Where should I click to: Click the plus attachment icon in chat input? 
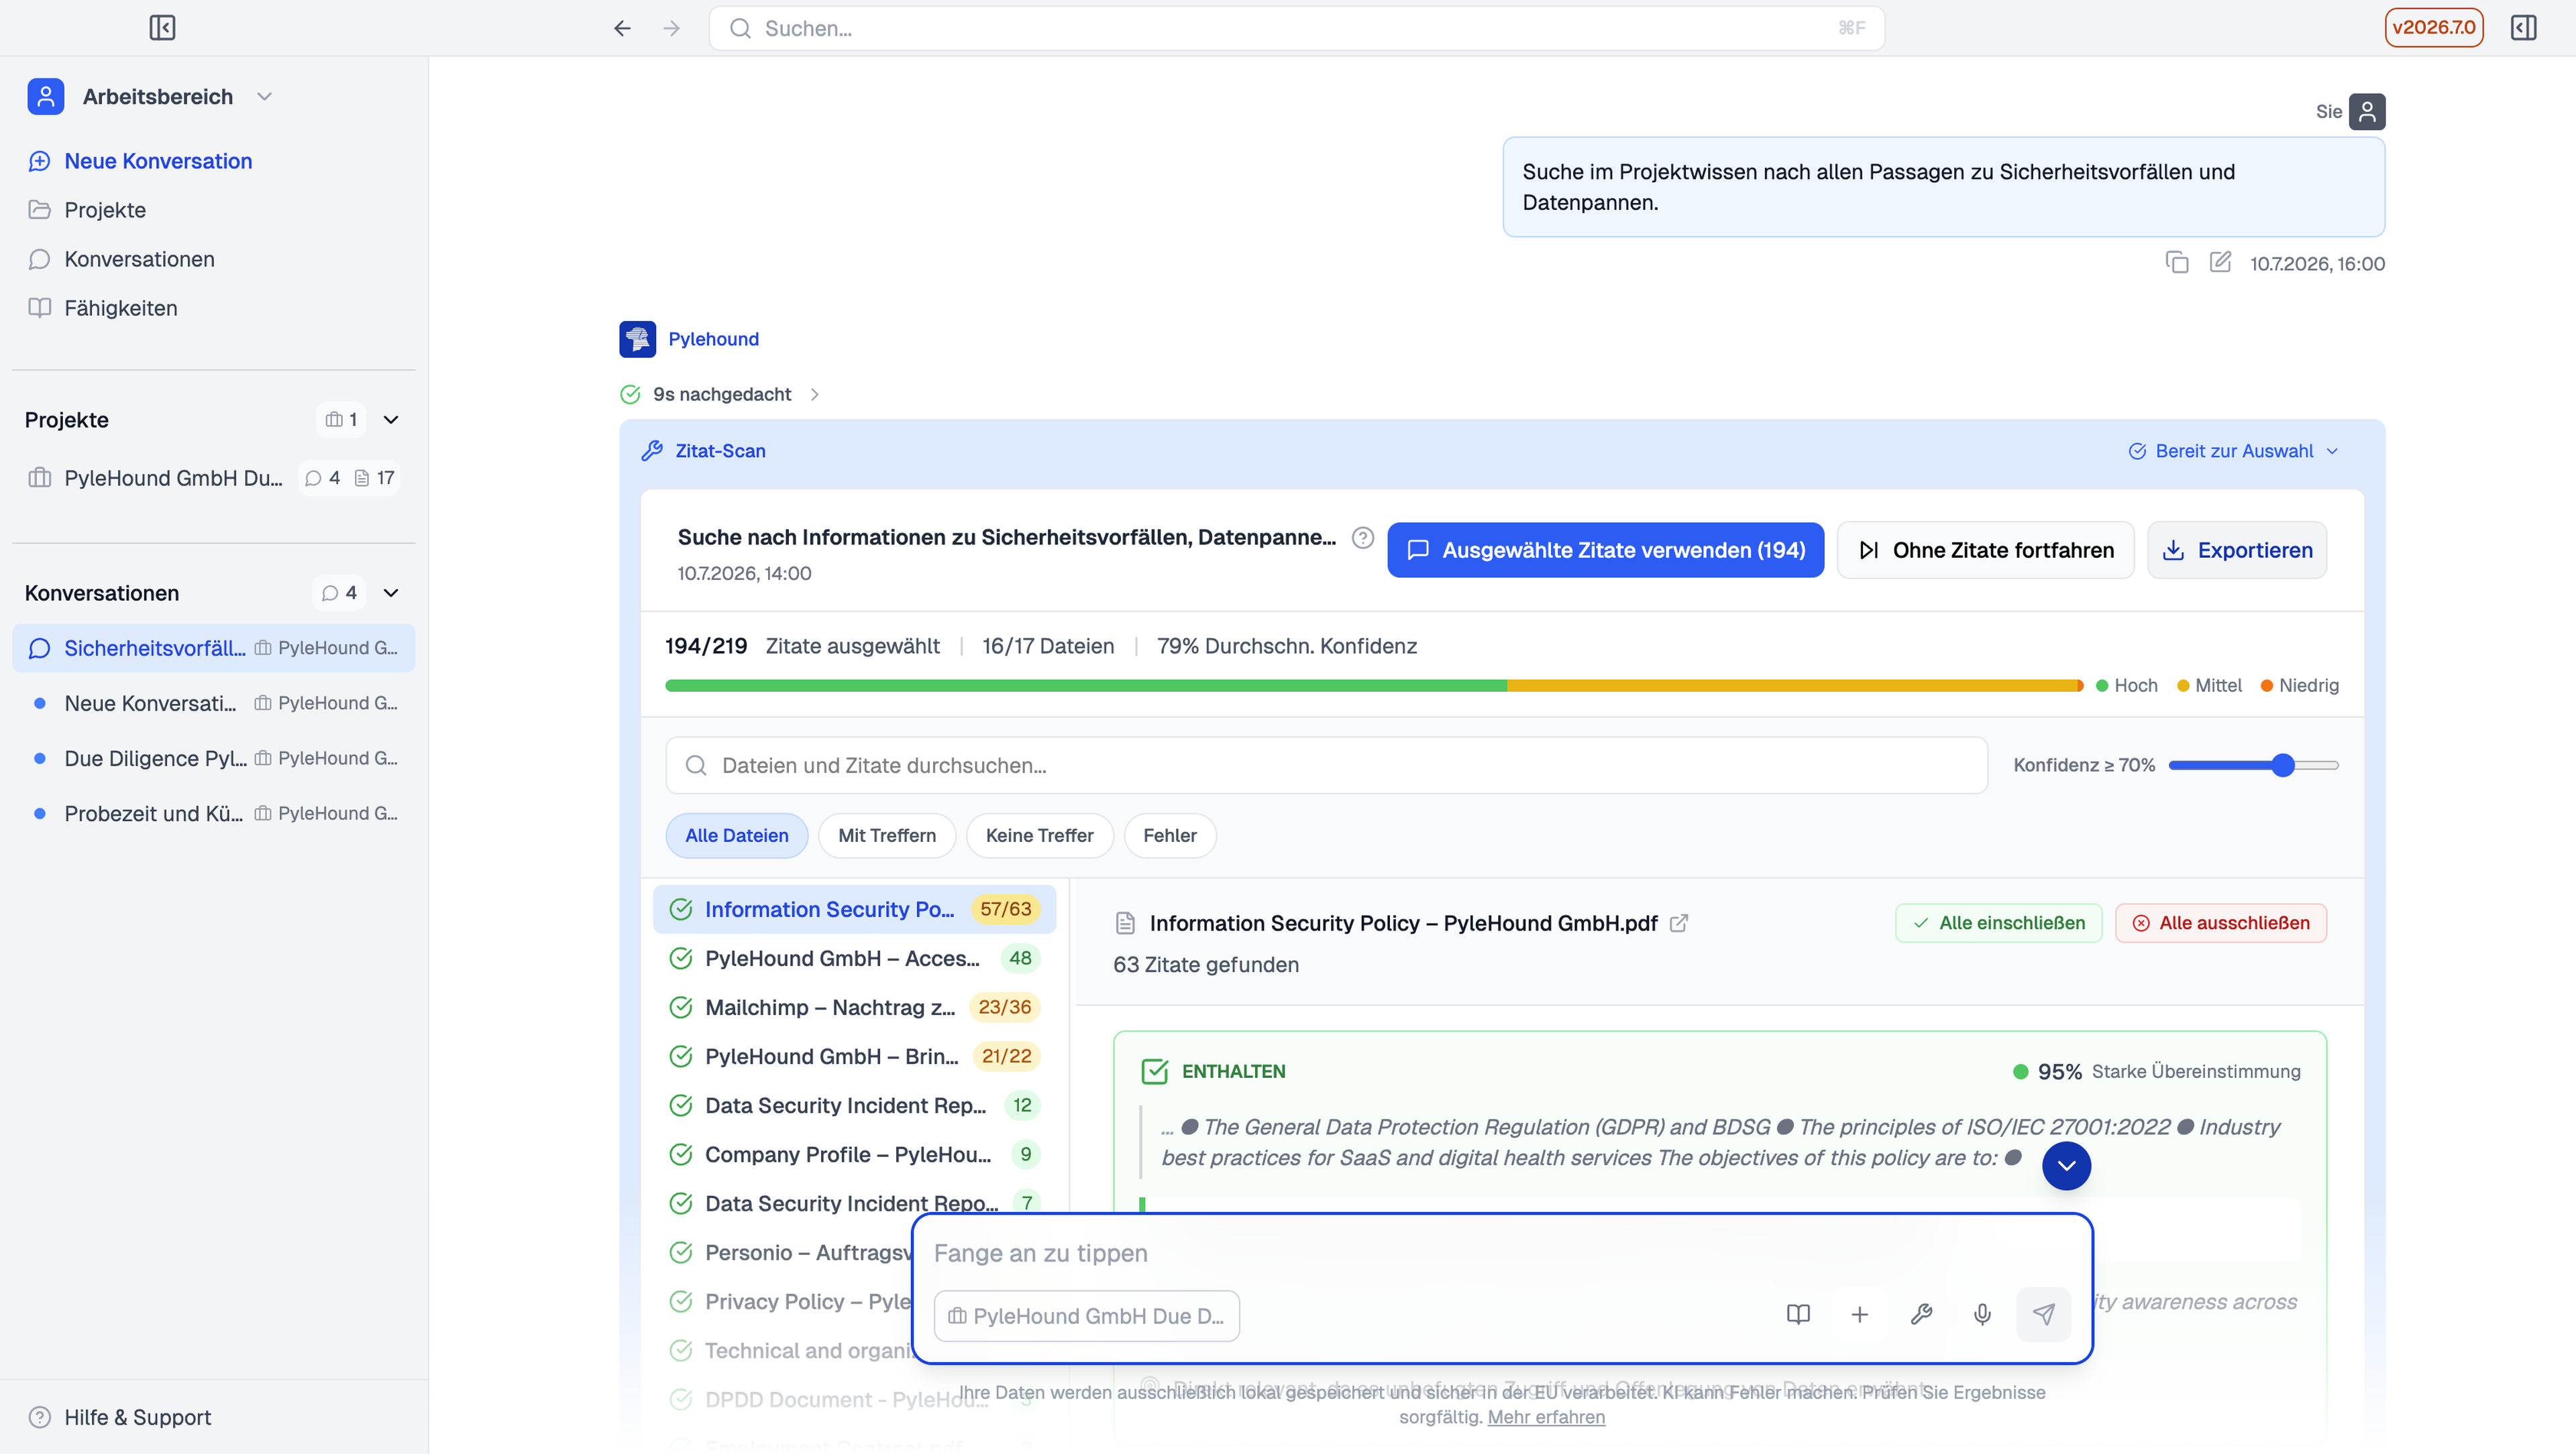1860,1314
